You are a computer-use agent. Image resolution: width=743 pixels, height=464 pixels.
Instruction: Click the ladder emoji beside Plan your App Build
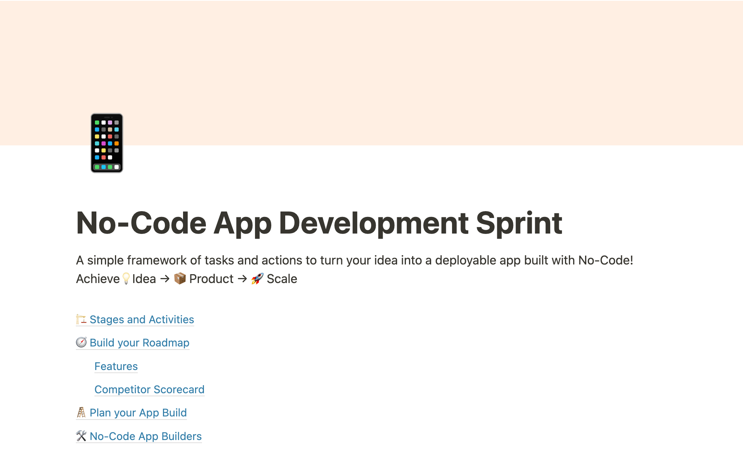(x=81, y=413)
